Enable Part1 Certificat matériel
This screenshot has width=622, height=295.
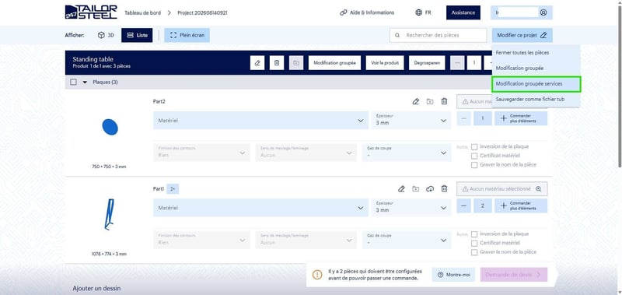coord(474,244)
